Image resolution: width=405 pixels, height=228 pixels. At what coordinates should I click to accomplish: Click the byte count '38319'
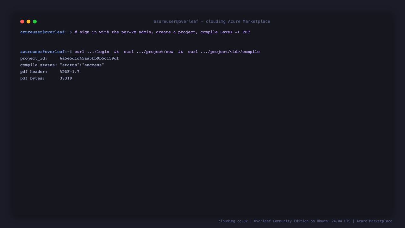(66, 78)
